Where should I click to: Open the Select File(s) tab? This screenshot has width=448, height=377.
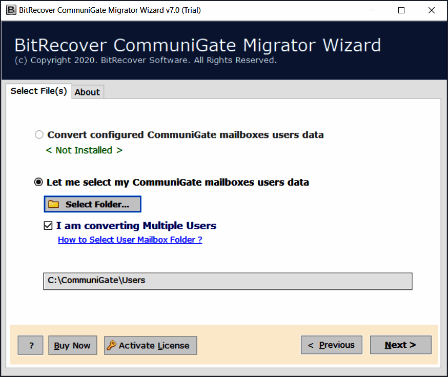[38, 91]
